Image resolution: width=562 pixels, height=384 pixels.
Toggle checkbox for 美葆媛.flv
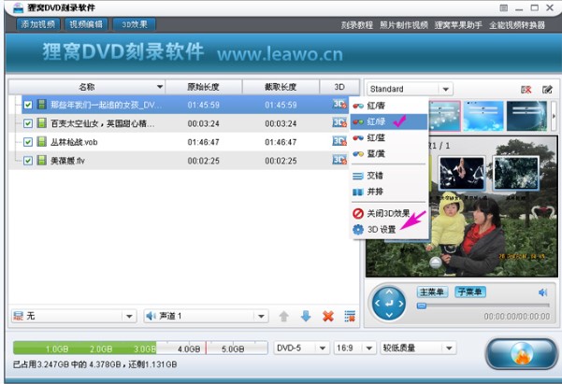click(28, 161)
